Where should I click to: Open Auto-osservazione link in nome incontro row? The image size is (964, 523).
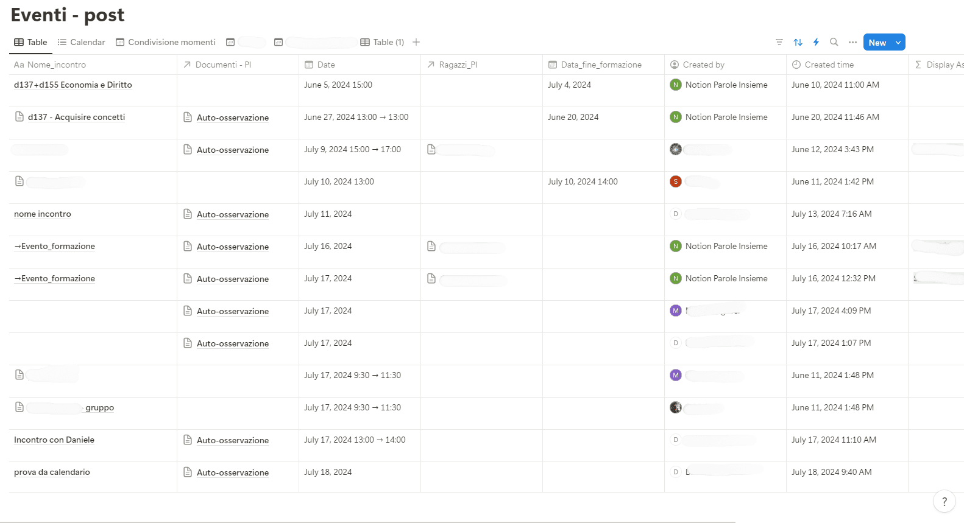point(233,214)
